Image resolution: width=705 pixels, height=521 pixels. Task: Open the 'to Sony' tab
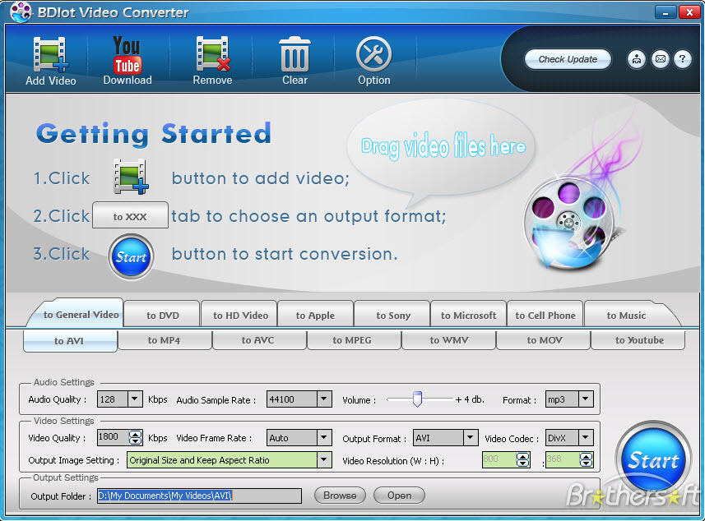point(393,316)
